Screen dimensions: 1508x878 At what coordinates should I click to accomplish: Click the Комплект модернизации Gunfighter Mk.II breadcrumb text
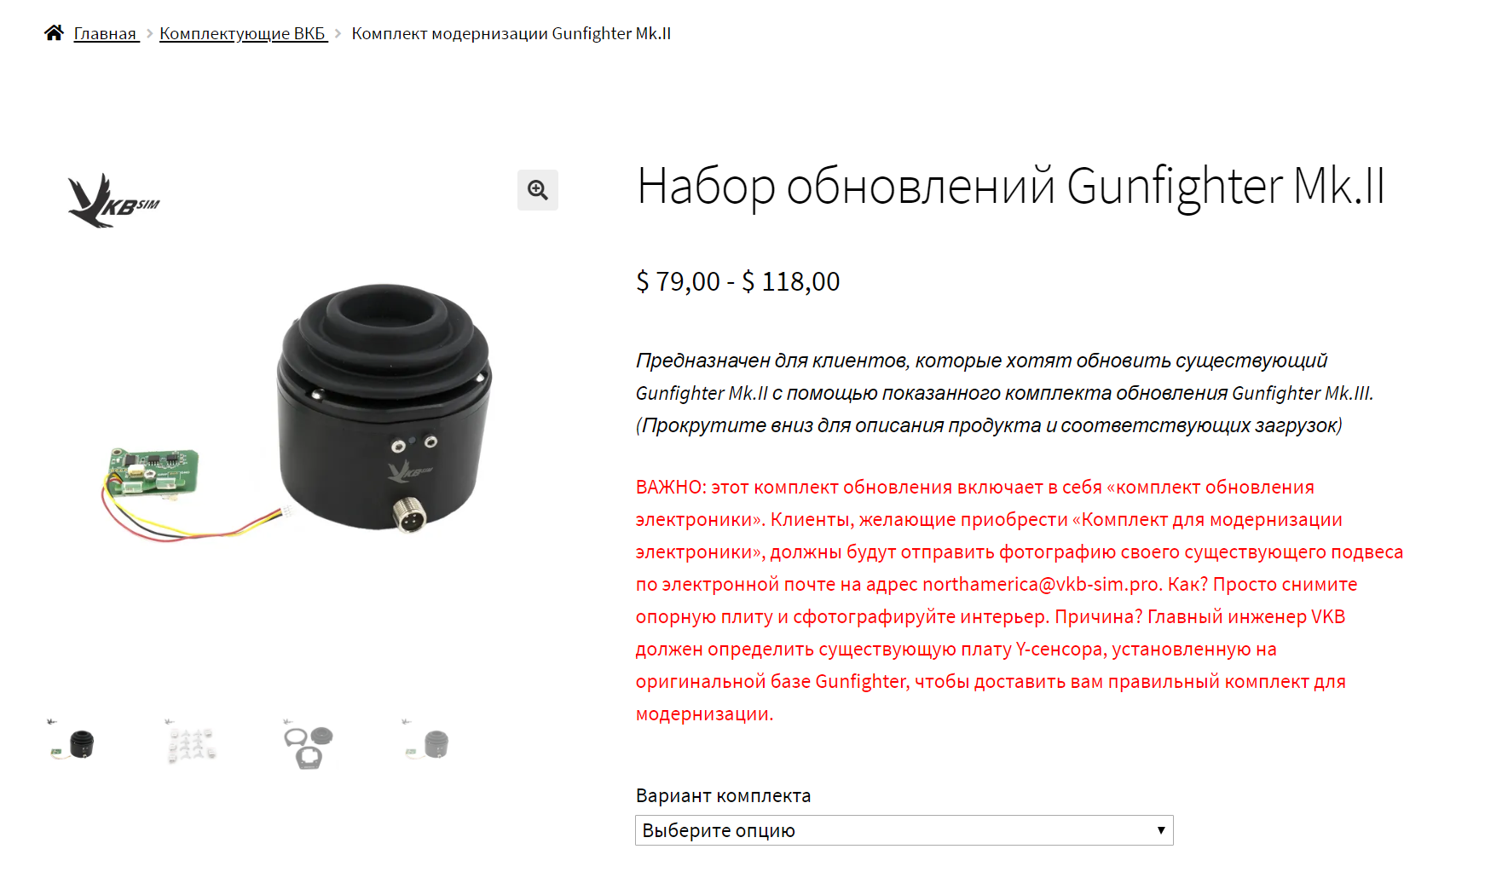coord(511,33)
